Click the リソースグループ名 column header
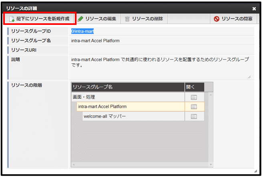This screenshot has height=177, width=262. point(128,87)
